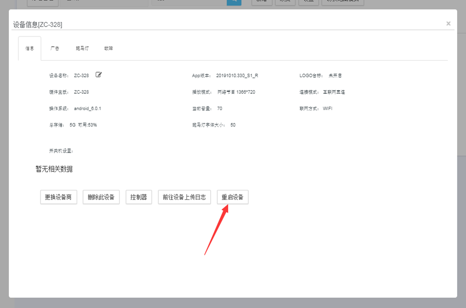Click the edit icon beside device name ZC-328
This screenshot has width=466, height=308.
click(x=98, y=75)
